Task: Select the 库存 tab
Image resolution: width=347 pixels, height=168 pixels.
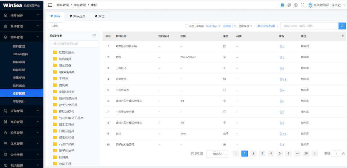Action: pyautogui.click(x=55, y=16)
